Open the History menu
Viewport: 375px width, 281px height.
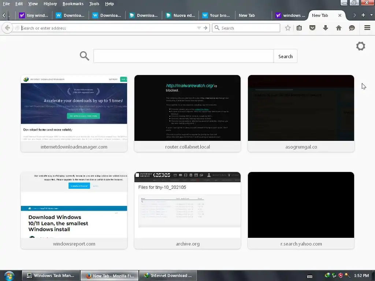50,4
